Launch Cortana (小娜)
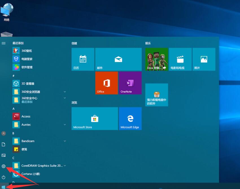Viewport: 240px width, 189px height. point(39,174)
